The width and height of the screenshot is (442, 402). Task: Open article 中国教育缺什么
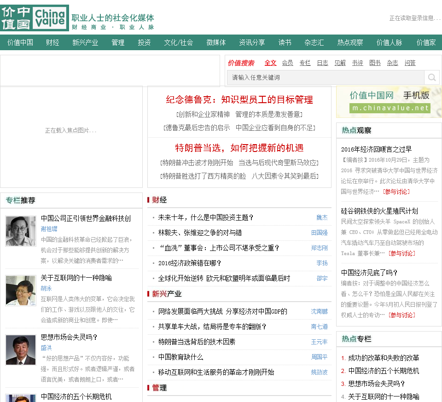pos(180,357)
